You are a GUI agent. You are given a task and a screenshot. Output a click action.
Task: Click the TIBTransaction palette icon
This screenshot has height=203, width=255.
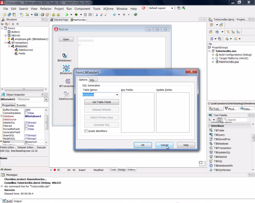[211, 148]
